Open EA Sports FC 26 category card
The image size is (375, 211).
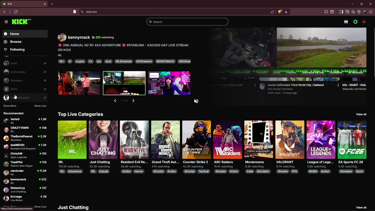click(x=352, y=139)
